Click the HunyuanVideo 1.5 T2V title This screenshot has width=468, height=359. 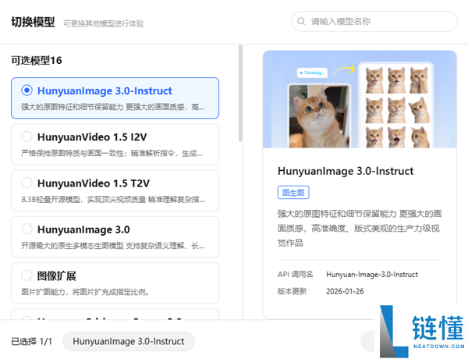[94, 183]
